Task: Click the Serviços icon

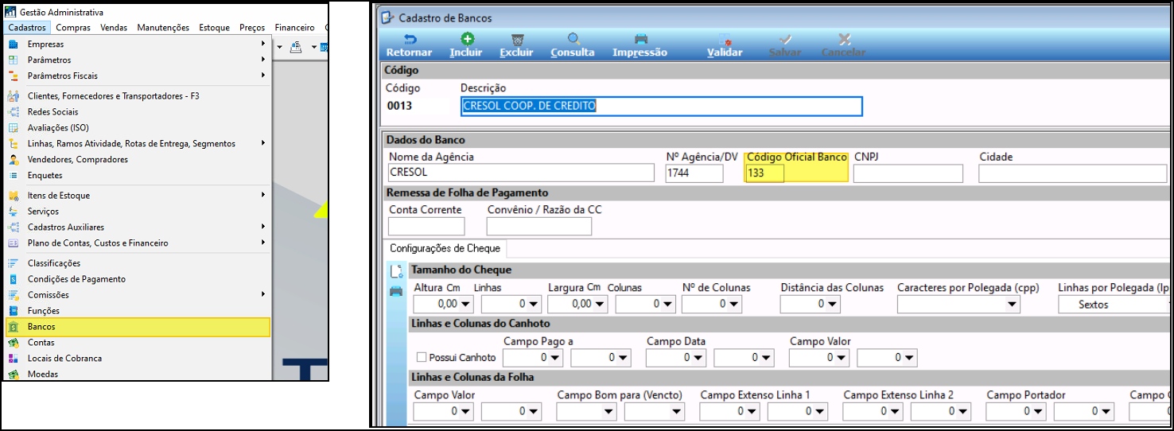Action: (13, 211)
